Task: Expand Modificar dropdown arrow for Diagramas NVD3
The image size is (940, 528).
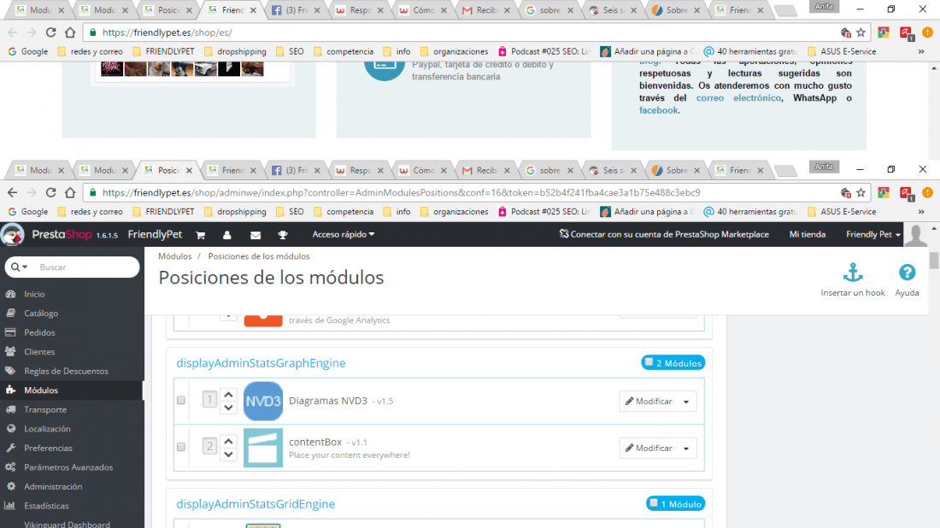Action: click(686, 402)
